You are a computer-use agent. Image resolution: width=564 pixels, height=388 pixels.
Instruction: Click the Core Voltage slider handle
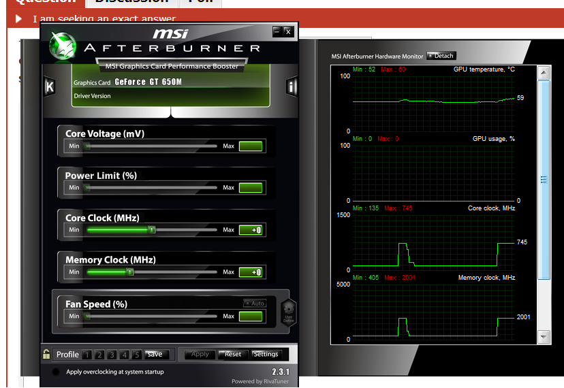tap(87, 146)
